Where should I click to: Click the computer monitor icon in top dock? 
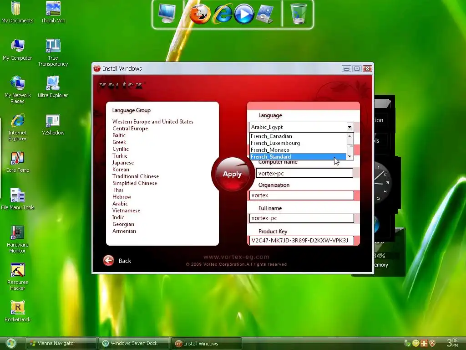coord(167,14)
